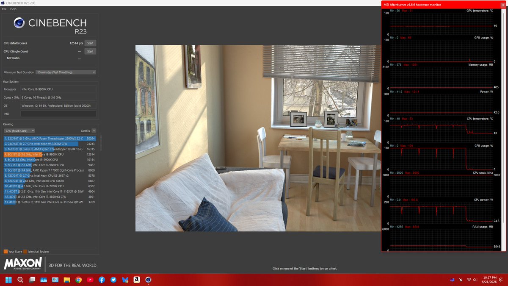Open YouTube from the taskbar
Image resolution: width=508 pixels, height=286 pixels.
90,280
